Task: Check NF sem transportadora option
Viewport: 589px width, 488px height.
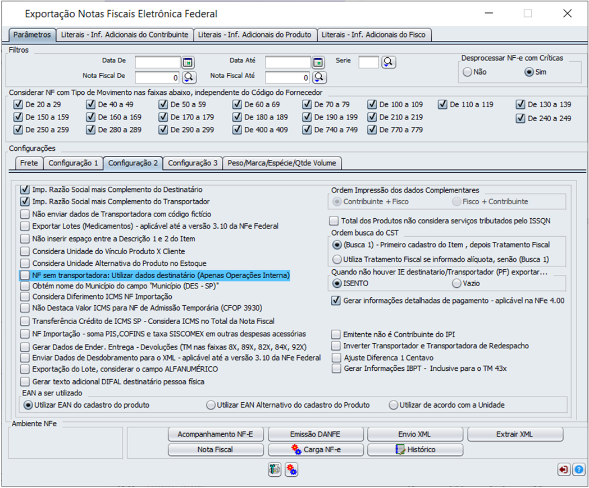Action: point(25,275)
